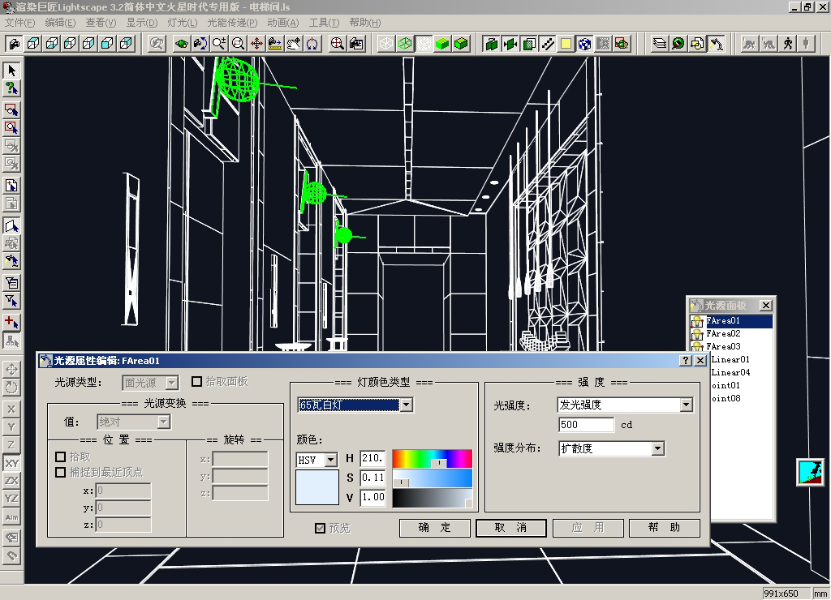Click the dolly camera distance tool
The height and width of the screenshot is (600, 831).
point(275,44)
